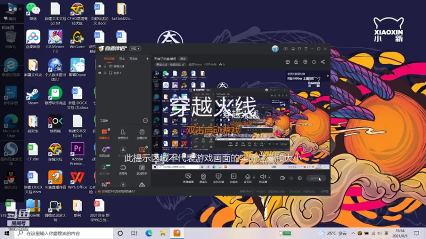Click the Windows Start button
The height and width of the screenshot is (239, 426).
tap(7, 233)
